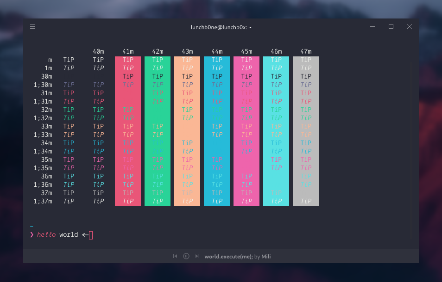Click the song title world.execute(me);

pos(228,257)
